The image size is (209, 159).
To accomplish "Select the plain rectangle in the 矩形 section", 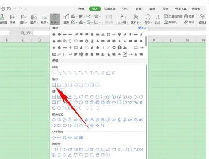I will click(54, 85).
